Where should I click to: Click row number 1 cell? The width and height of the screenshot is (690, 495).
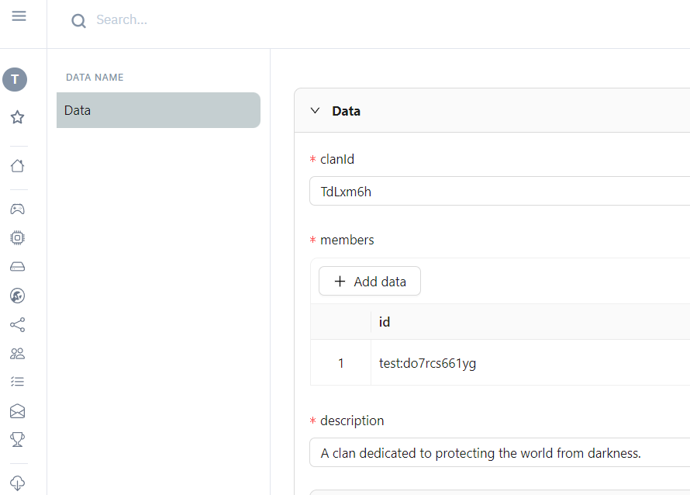340,363
